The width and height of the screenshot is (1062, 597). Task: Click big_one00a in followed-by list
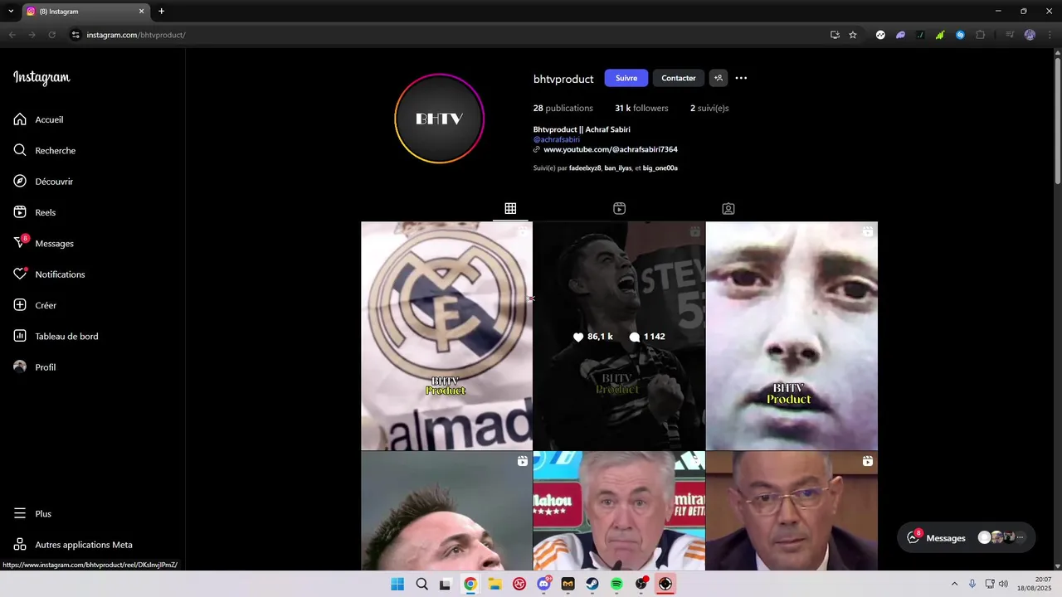tap(660, 168)
